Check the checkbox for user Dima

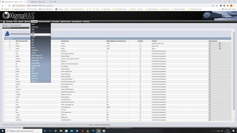(10, 43)
